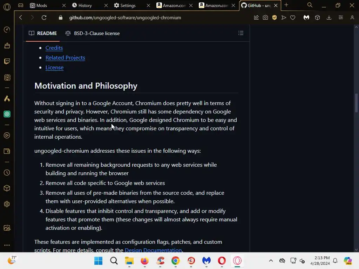Open the Design Documentation link

pyautogui.click(x=153, y=250)
